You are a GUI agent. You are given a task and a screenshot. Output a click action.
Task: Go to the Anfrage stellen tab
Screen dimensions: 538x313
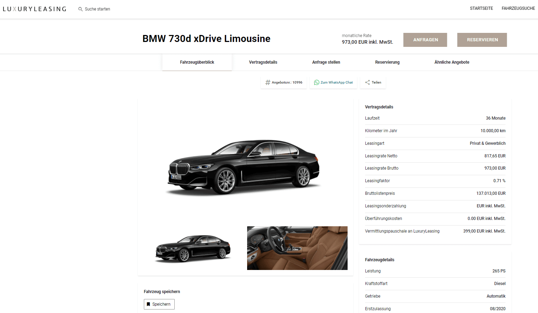(x=326, y=62)
